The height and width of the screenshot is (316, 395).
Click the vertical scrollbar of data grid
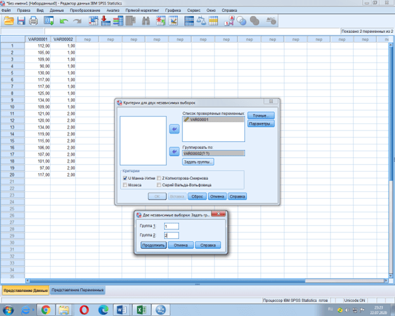tap(391, 160)
